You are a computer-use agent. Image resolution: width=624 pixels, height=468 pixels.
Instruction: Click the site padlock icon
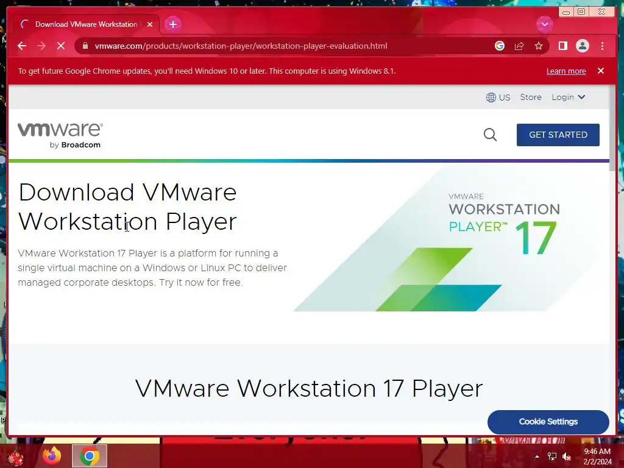[x=85, y=46]
